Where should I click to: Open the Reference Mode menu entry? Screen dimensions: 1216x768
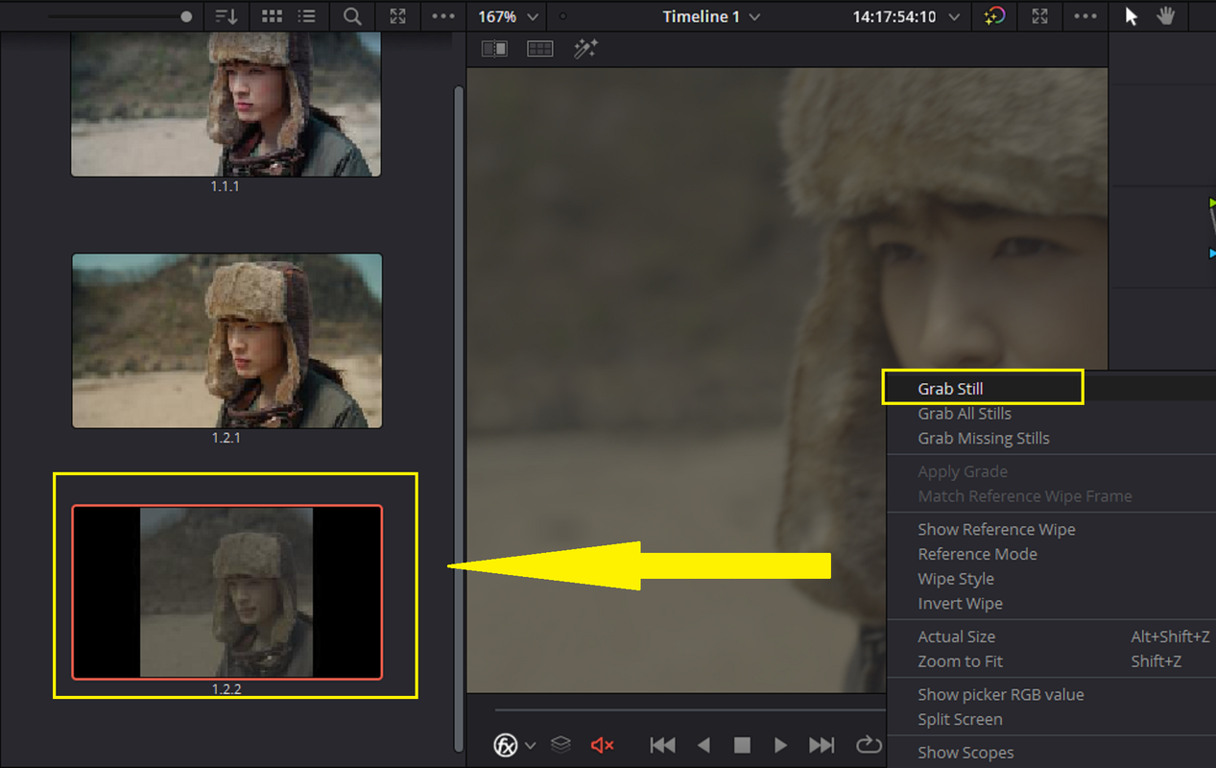coord(977,555)
